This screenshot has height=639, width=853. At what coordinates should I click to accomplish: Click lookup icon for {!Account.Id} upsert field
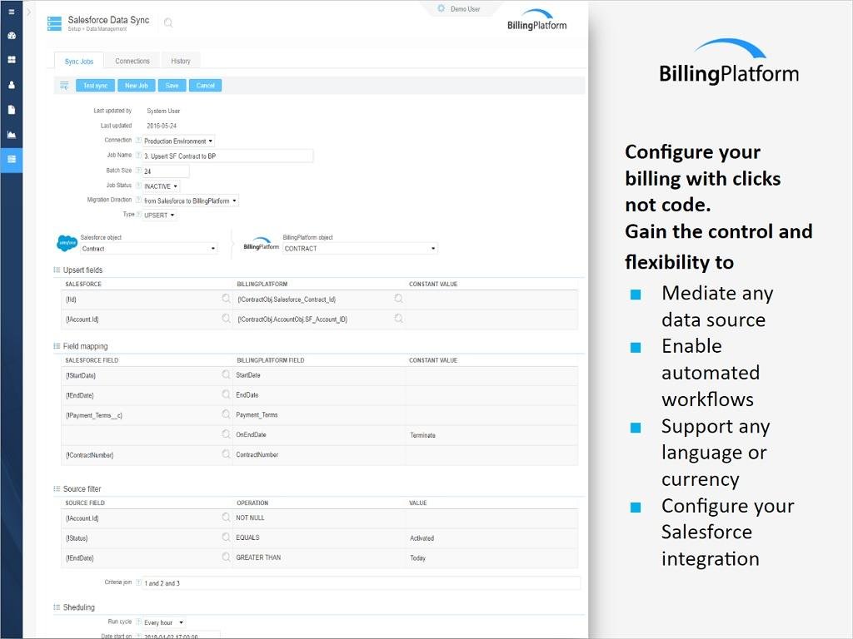click(x=227, y=319)
